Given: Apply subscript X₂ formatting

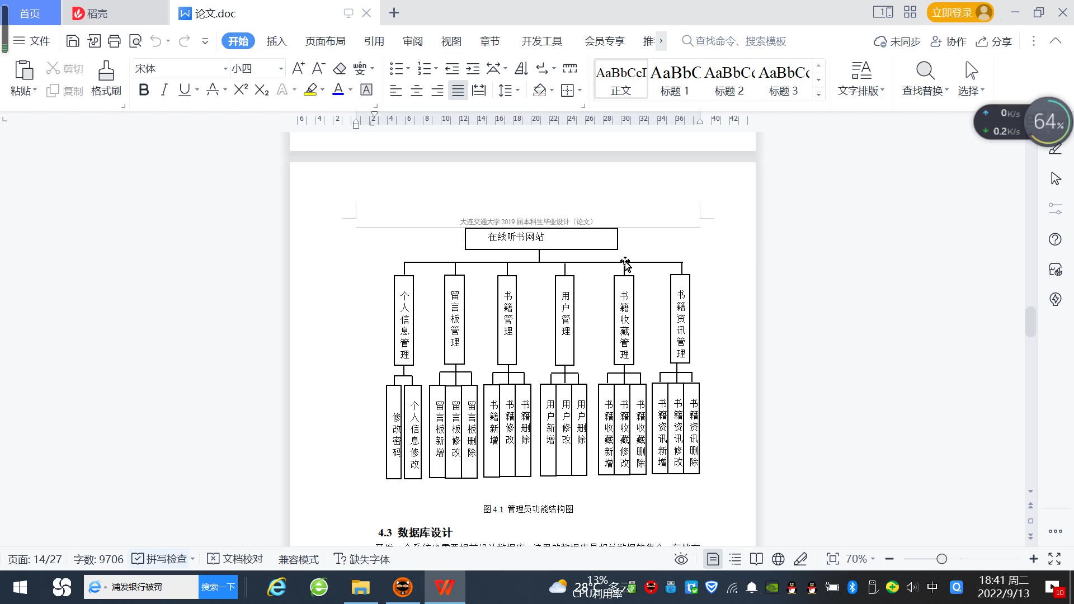Looking at the screenshot, I should (x=262, y=89).
